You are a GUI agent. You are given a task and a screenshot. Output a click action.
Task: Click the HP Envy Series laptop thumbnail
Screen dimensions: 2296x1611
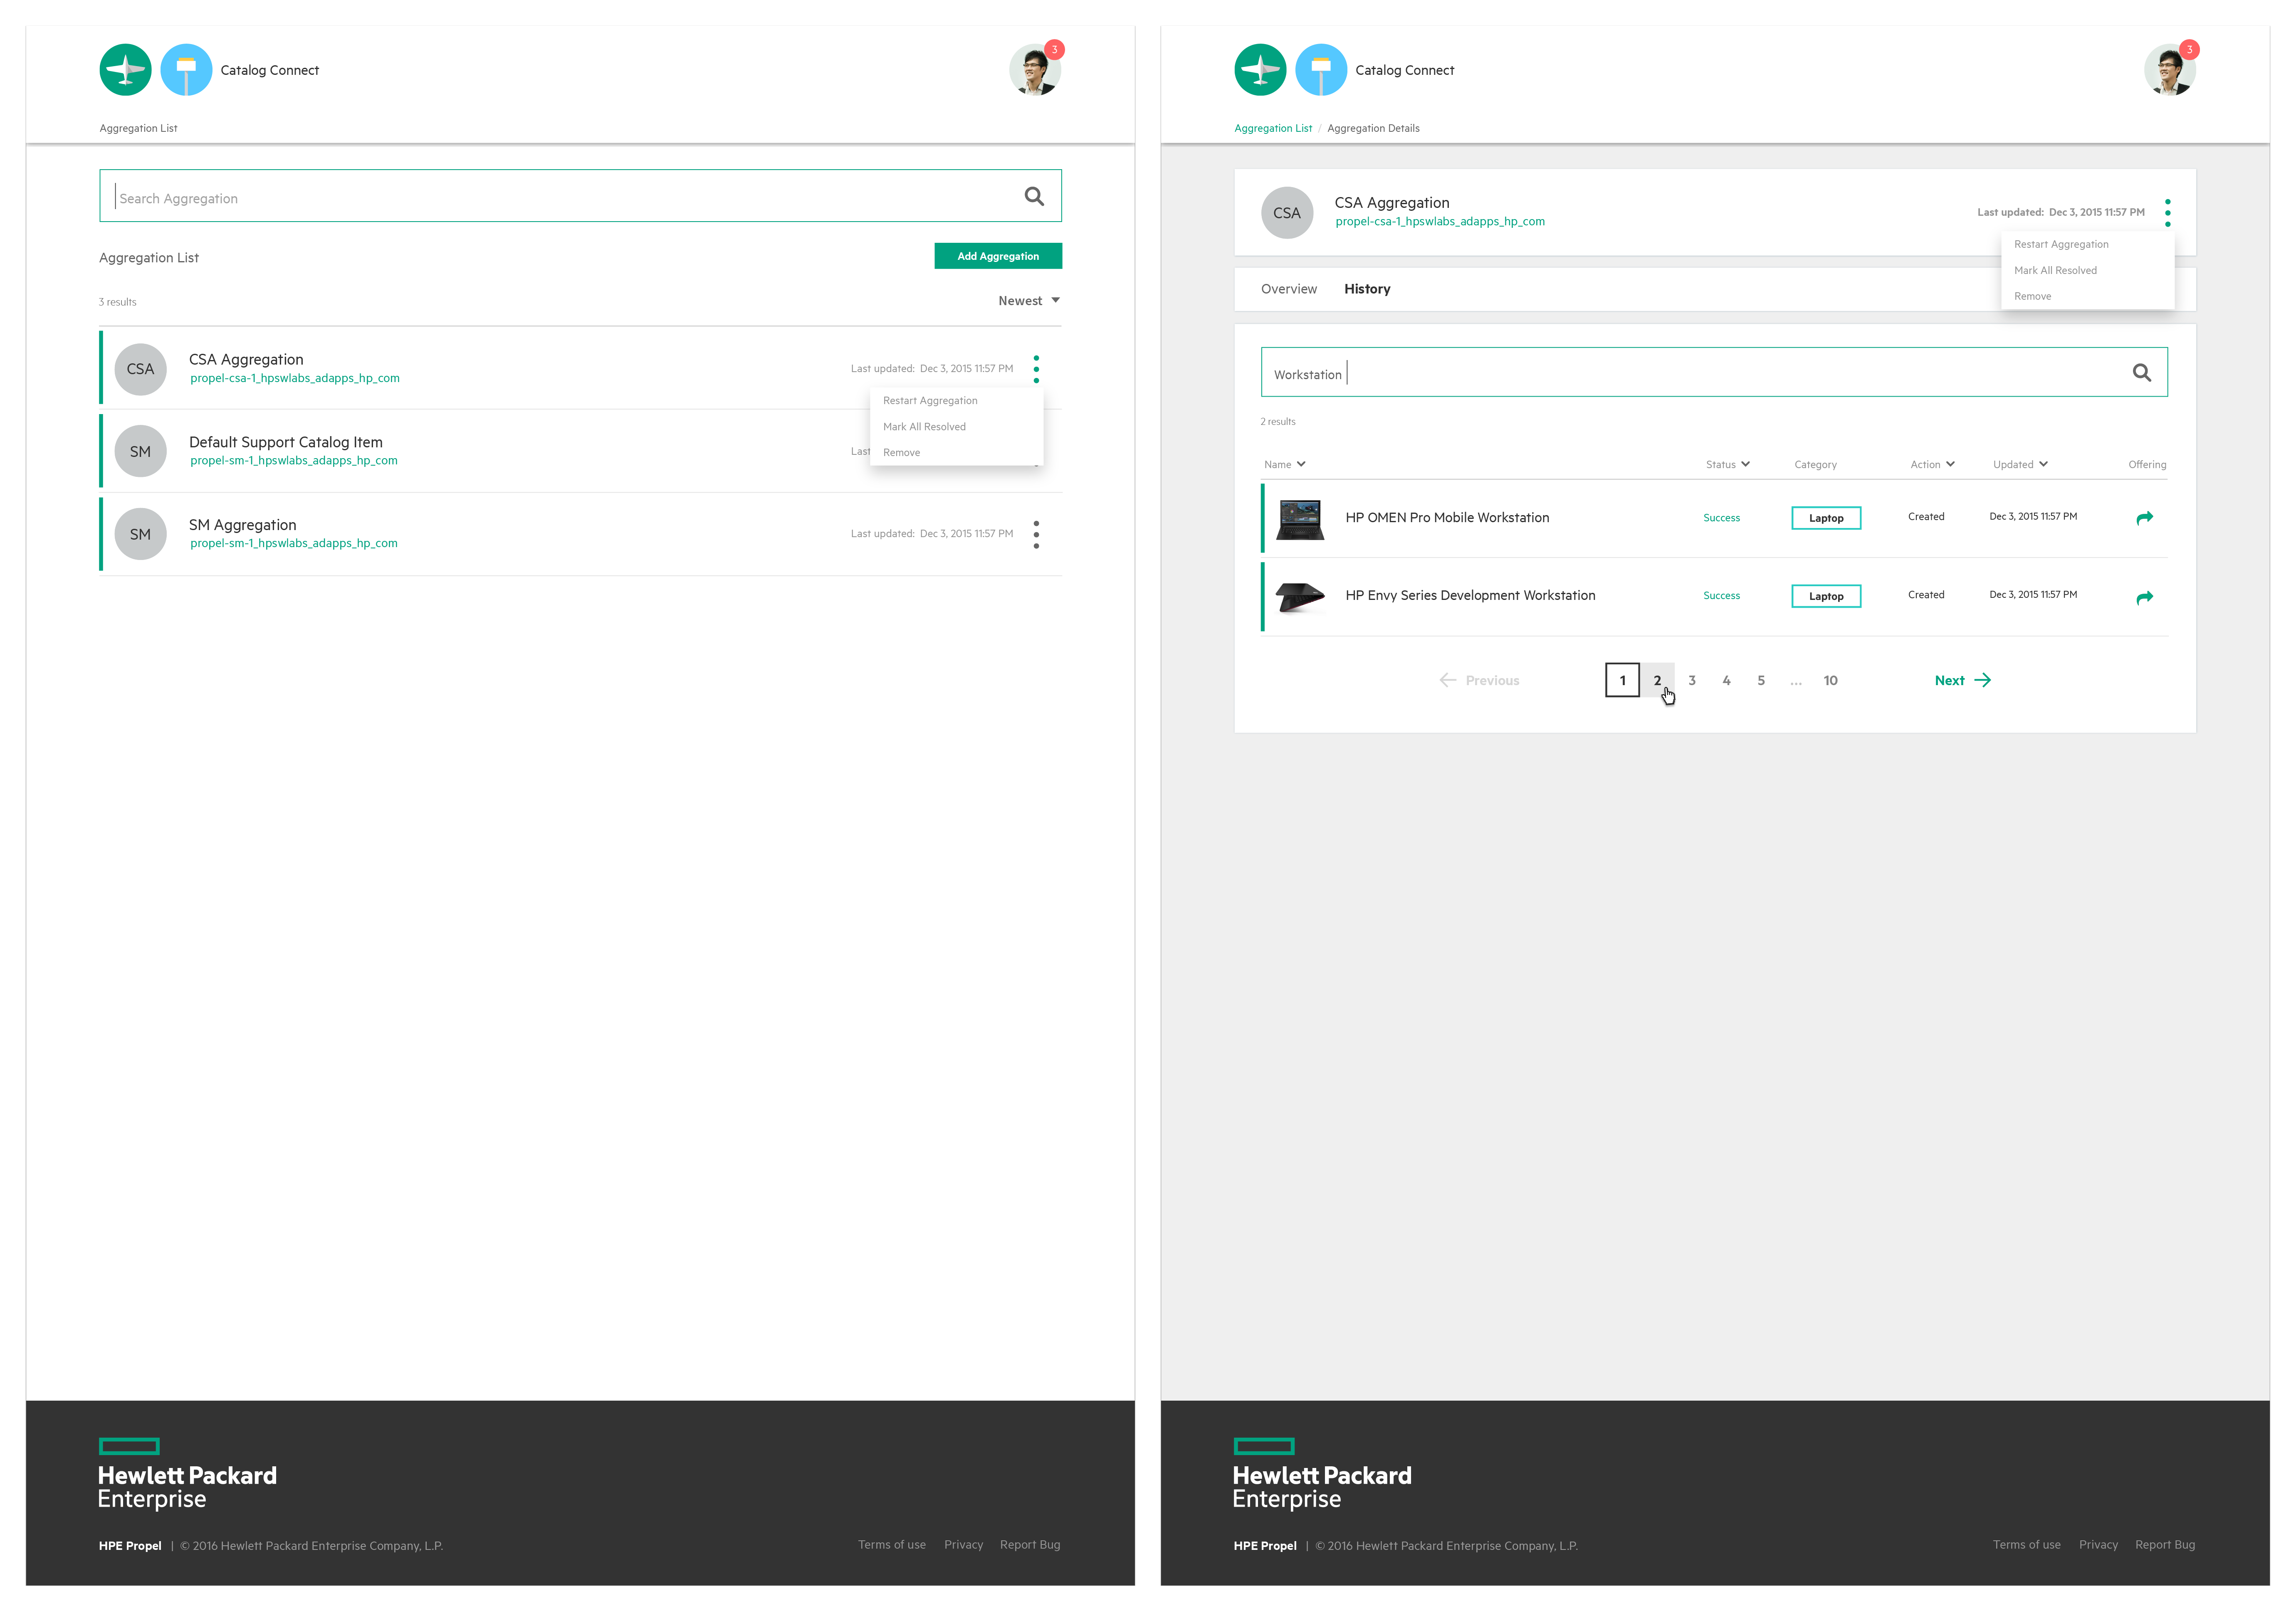[x=1300, y=597]
